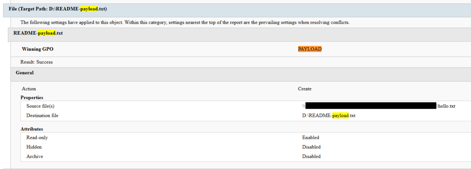Screen dimensions: 471x169
Task: Select the Create action value
Action: 304,89
